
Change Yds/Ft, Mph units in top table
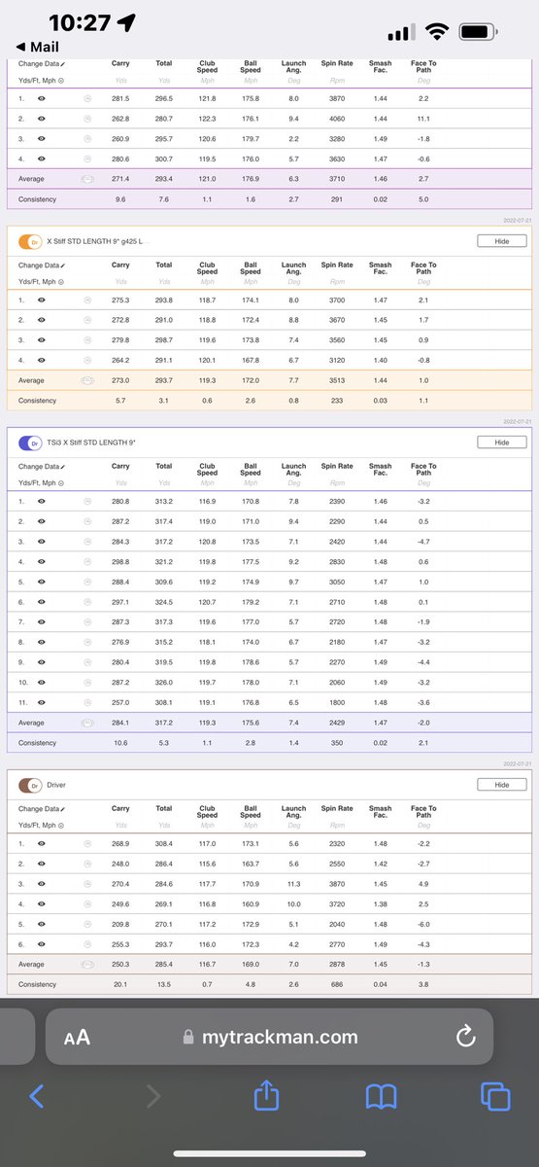(x=42, y=80)
